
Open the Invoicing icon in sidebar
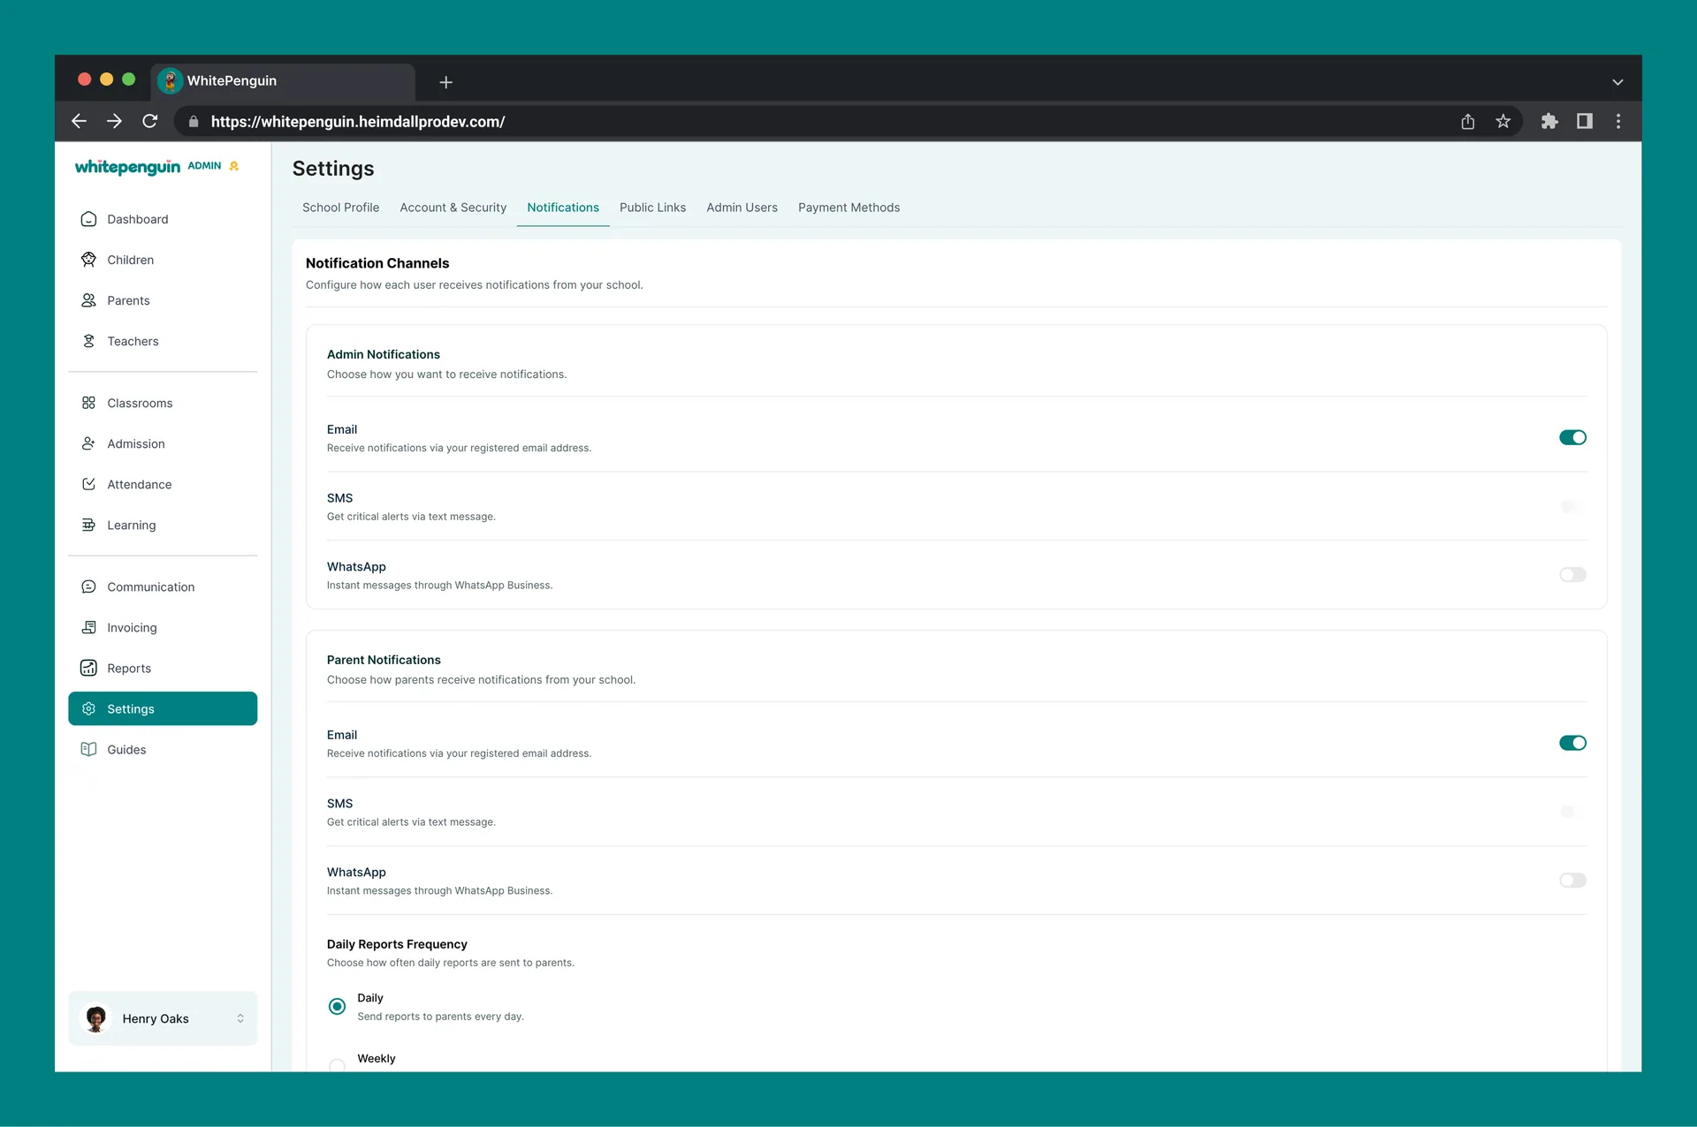(x=88, y=627)
